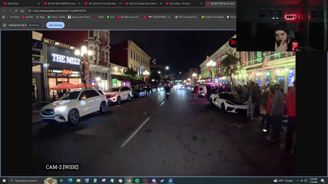The width and height of the screenshot is (328, 184).
Task: Close the LosPlug - YouTube tab
Action: pyautogui.click(x=201, y=4)
